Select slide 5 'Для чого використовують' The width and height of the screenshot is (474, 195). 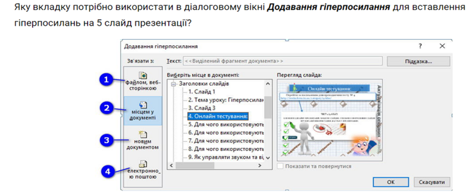(226, 124)
